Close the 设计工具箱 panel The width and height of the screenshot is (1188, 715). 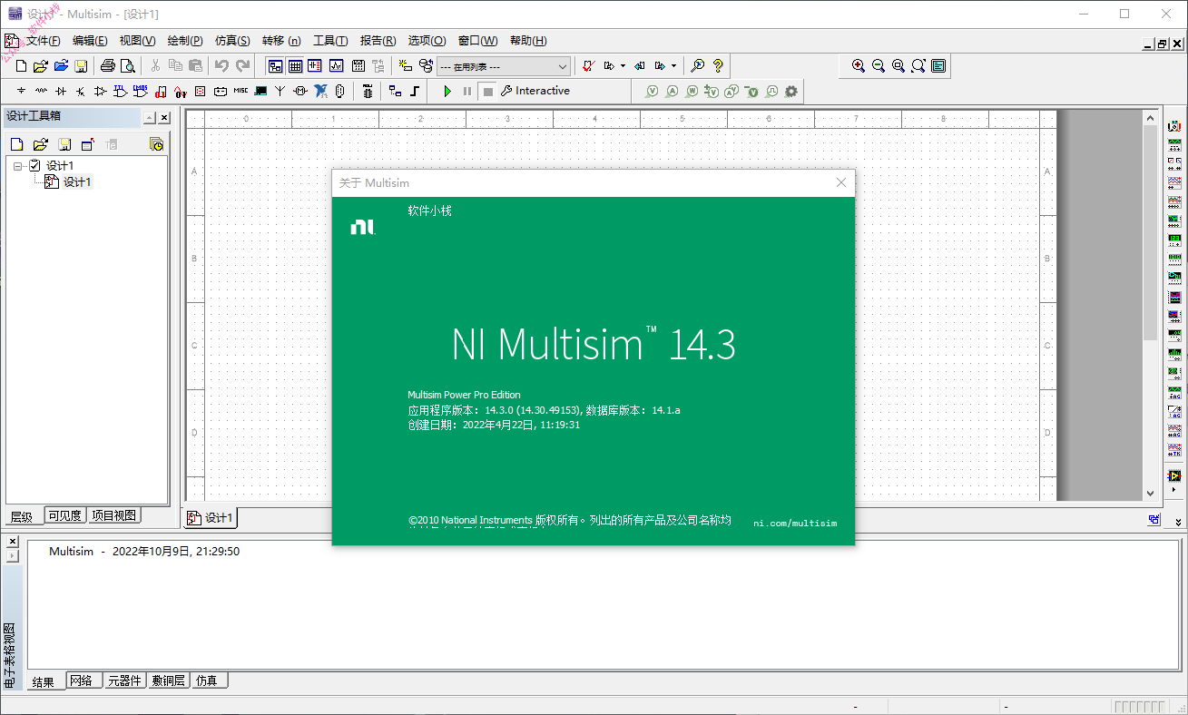[164, 118]
